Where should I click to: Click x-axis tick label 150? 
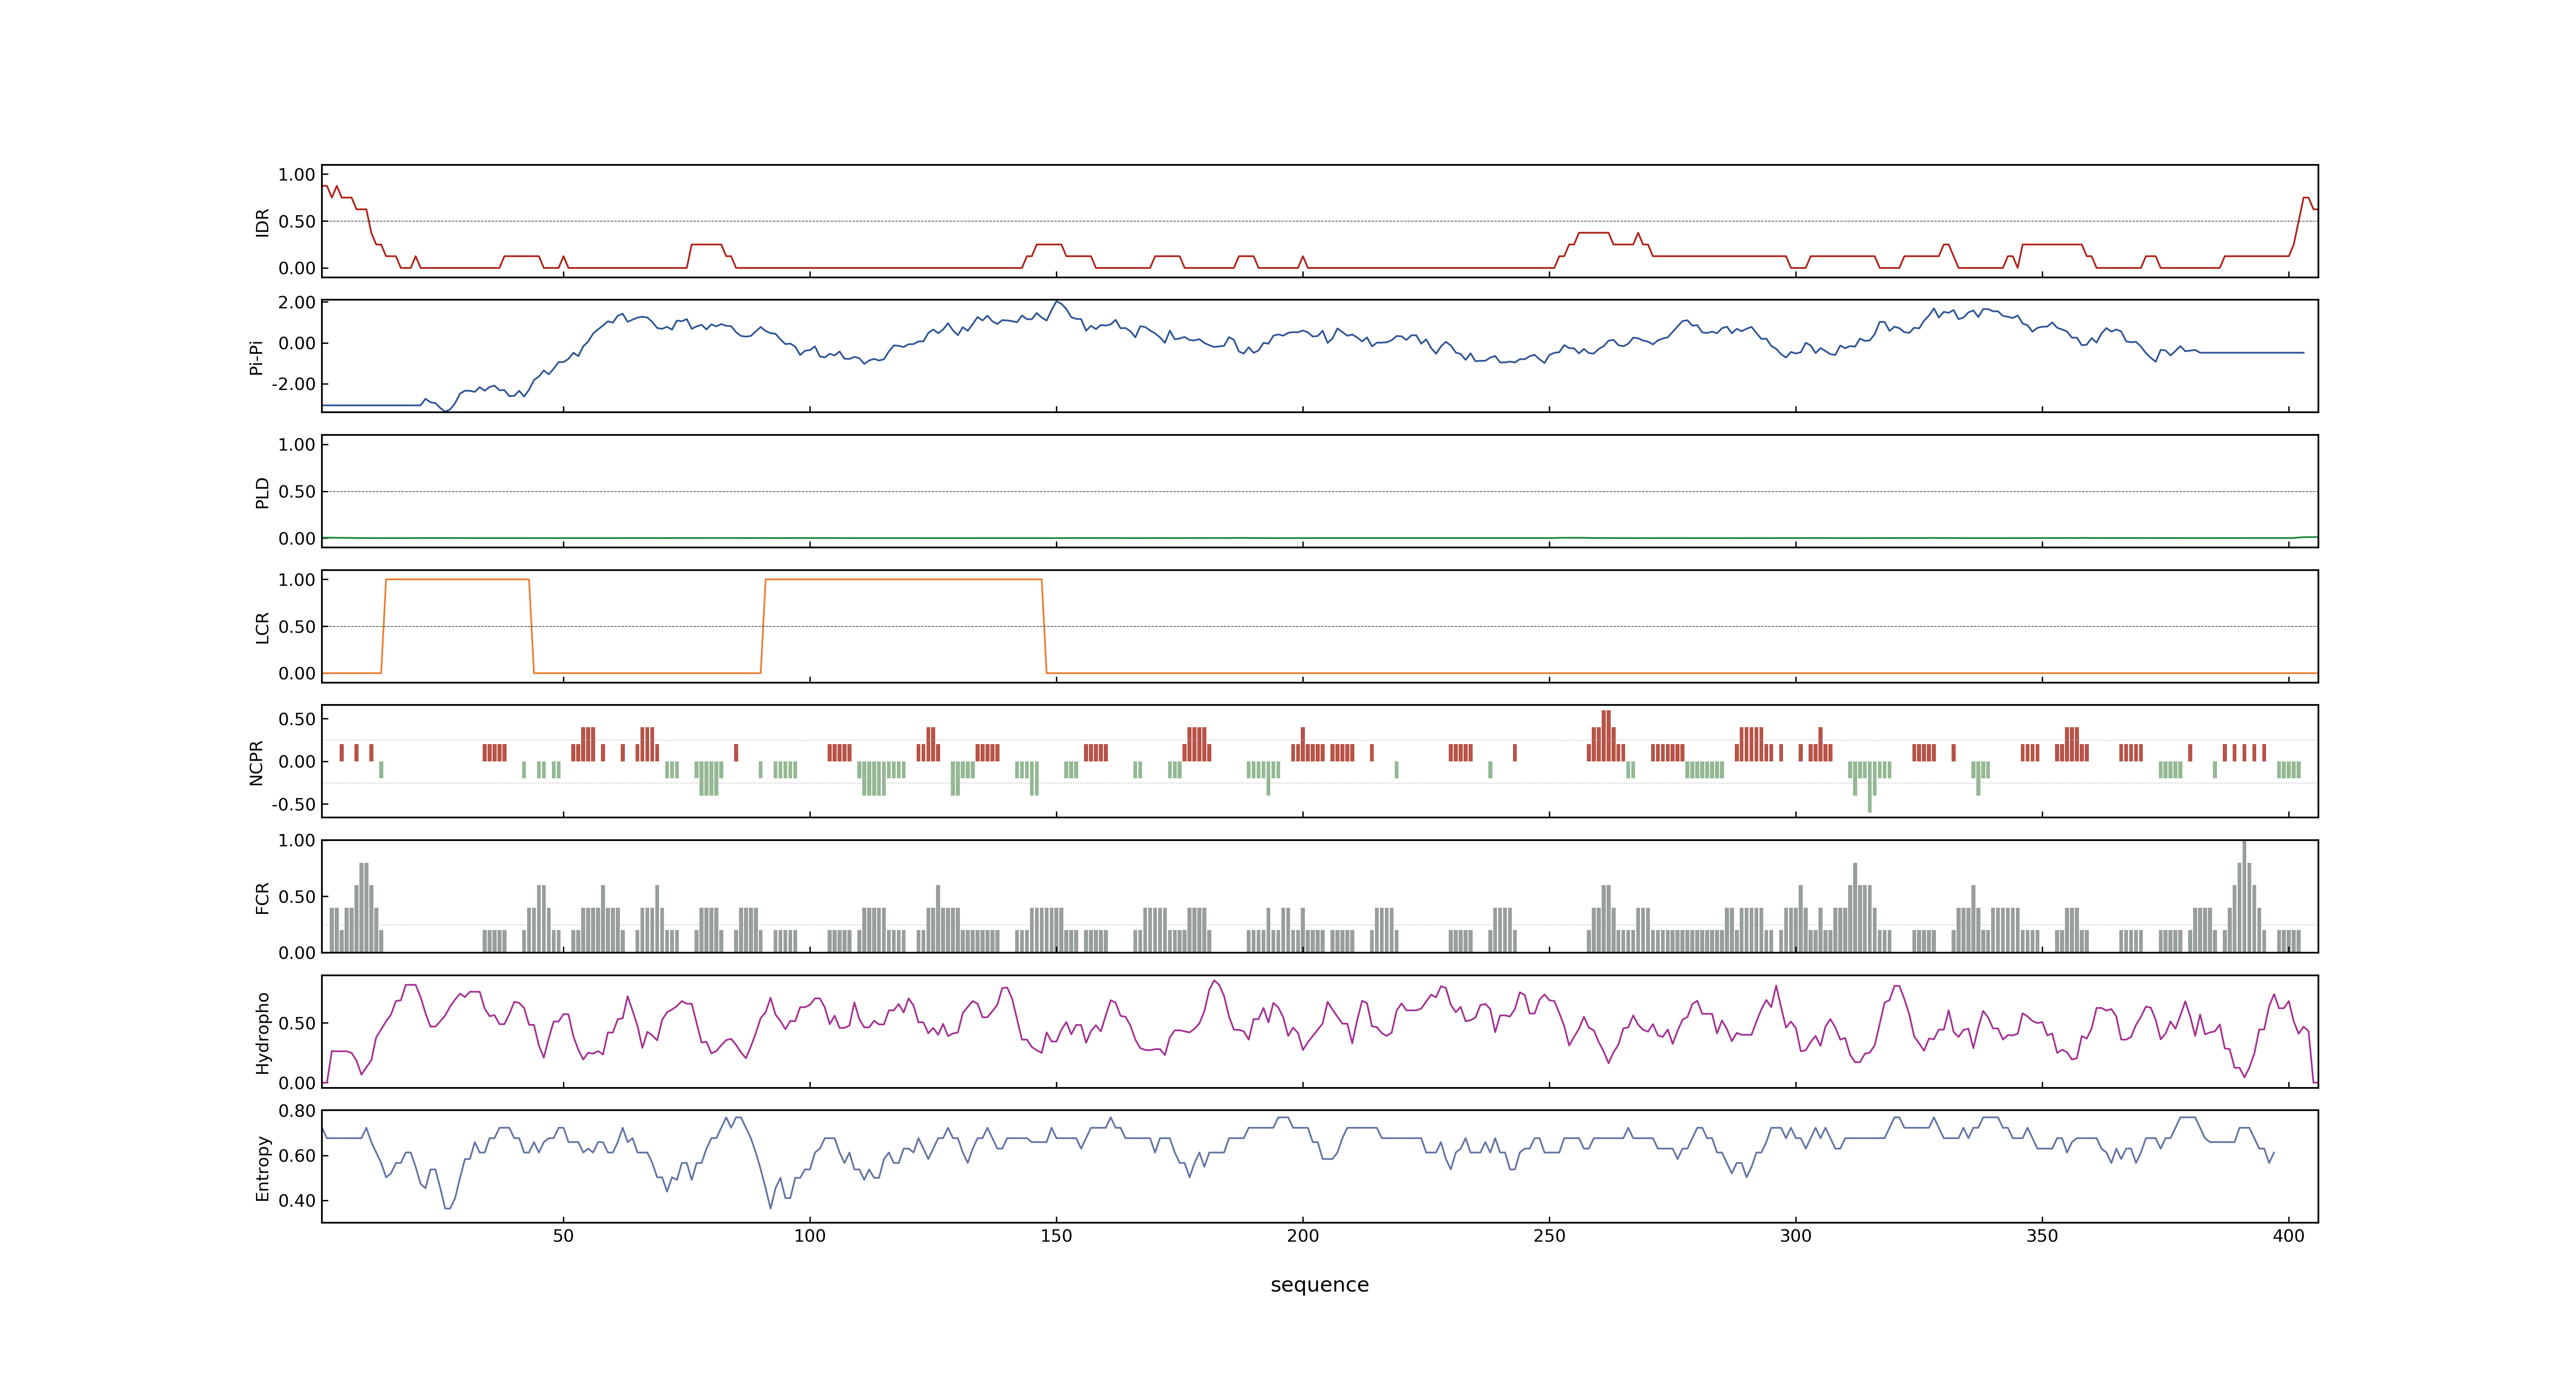1056,1236
